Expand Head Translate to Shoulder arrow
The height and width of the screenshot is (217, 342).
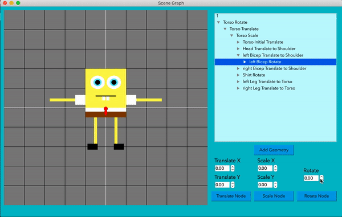(238, 48)
